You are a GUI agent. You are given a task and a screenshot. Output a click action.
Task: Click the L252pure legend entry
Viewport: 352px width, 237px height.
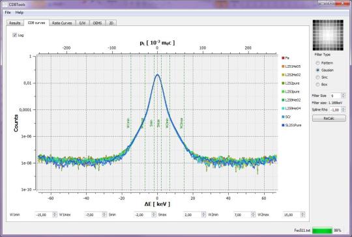(x=291, y=83)
